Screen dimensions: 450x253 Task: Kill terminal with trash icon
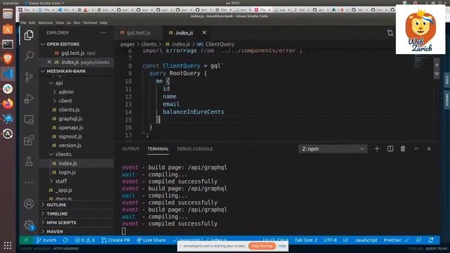coord(403,148)
